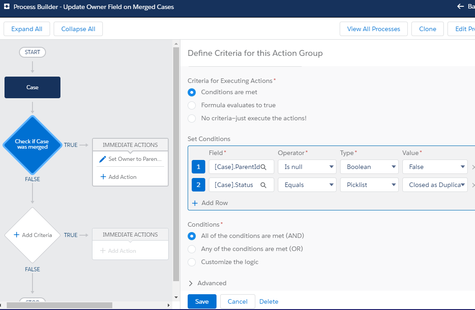Expand the Advanced section
The image size is (475, 310).
tap(207, 283)
